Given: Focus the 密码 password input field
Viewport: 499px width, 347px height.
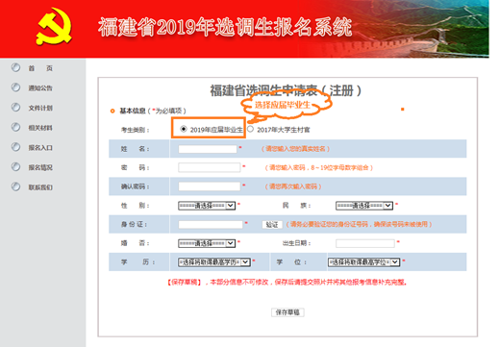Looking at the screenshot, I should pyautogui.click(x=210, y=167).
